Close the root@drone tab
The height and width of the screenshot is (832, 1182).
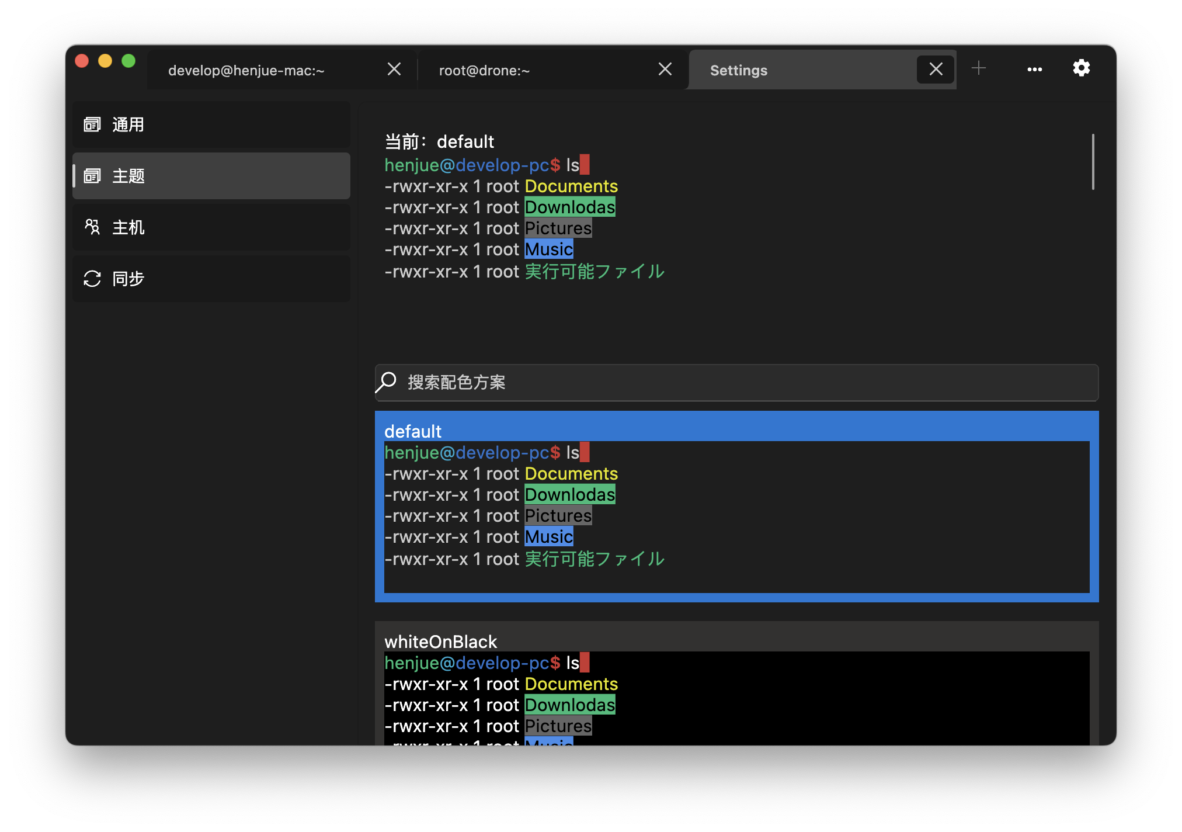665,70
